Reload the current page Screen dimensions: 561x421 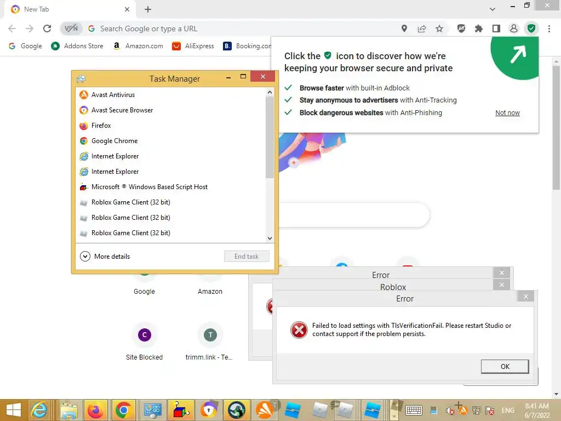tap(47, 29)
